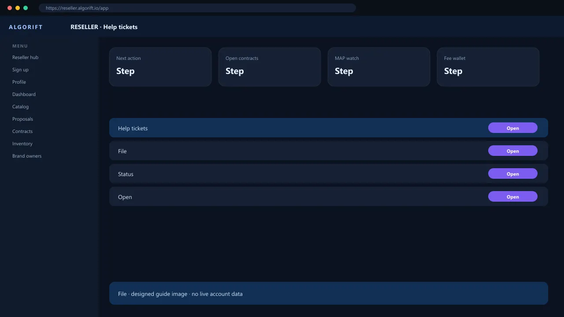Click the ALGORIFT logo
Image resolution: width=564 pixels, height=317 pixels.
click(26, 27)
